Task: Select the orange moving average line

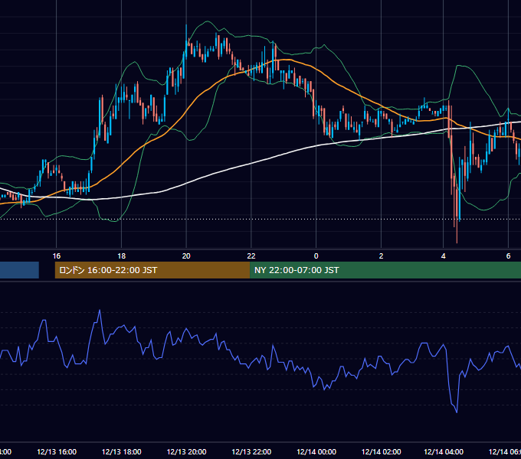Action: pyautogui.click(x=186, y=109)
